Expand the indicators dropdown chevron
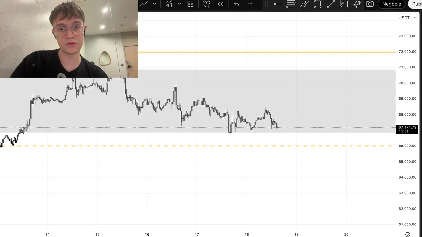Image resolution: width=422 pixels, height=237 pixels. pyautogui.click(x=179, y=4)
